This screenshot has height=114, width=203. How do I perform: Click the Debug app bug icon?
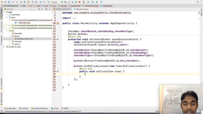(x=65, y=2)
